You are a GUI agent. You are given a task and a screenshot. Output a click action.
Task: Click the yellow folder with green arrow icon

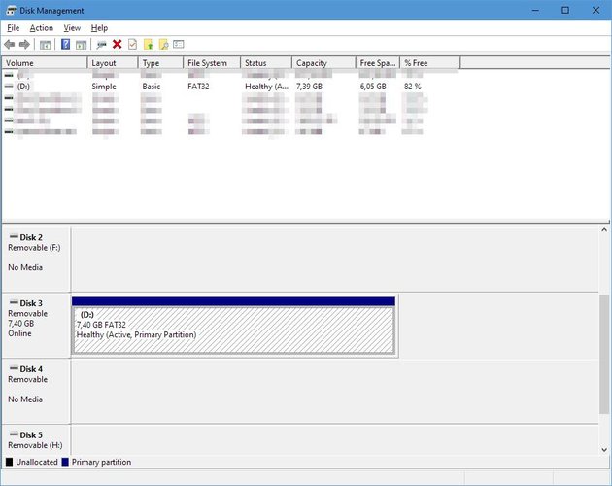[149, 44]
